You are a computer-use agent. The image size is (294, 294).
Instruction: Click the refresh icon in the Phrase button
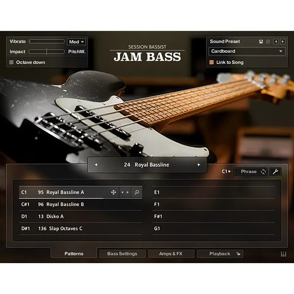(x=263, y=171)
